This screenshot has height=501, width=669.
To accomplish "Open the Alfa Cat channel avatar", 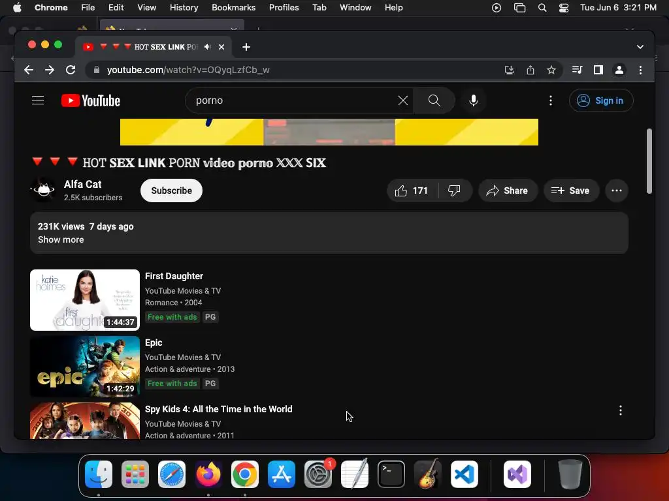I will (x=43, y=190).
